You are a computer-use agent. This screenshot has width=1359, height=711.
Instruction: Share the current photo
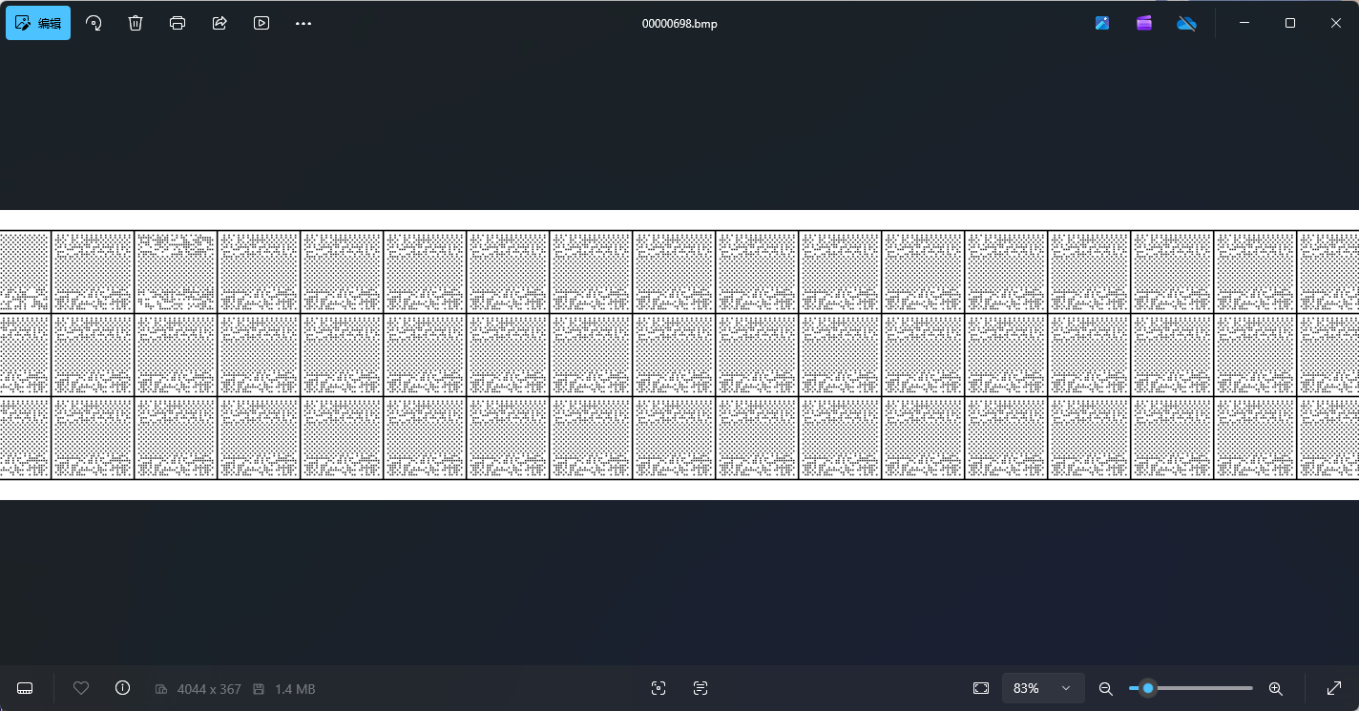[x=220, y=23]
